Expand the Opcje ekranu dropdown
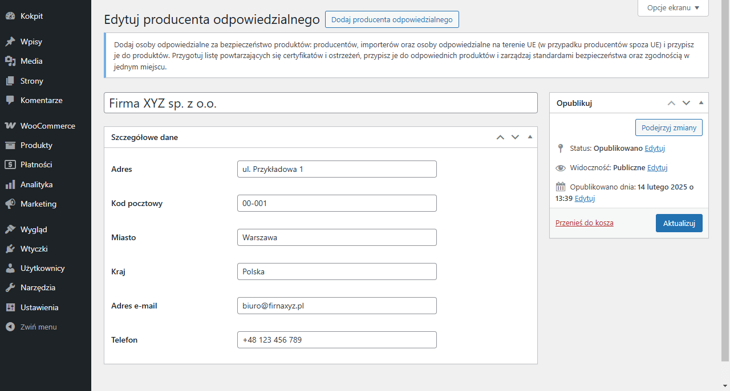730x391 pixels. (x=673, y=8)
